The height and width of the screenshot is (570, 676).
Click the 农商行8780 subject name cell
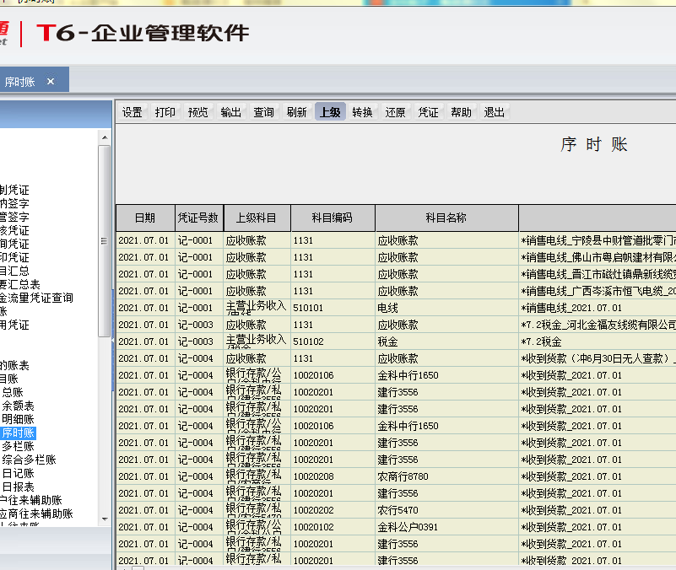[446, 476]
